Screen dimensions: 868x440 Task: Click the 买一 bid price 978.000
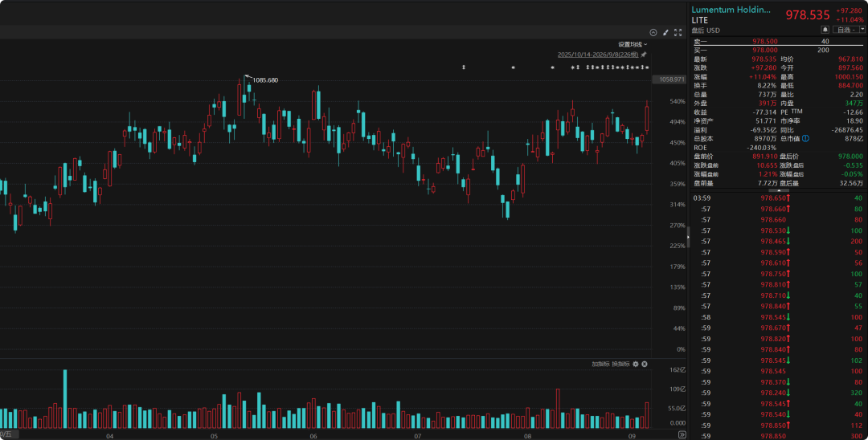pos(764,51)
